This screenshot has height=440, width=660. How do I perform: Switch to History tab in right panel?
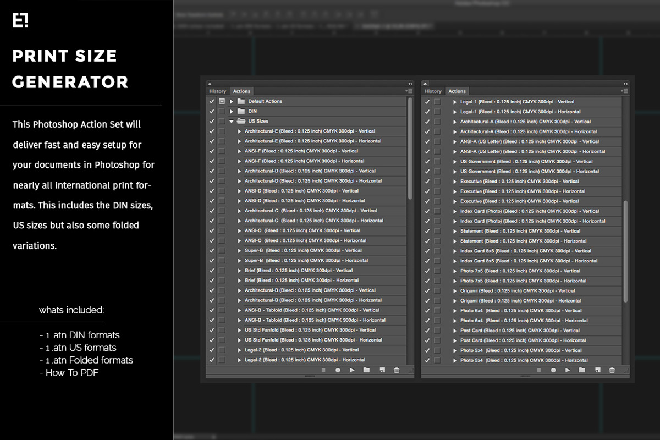433,91
